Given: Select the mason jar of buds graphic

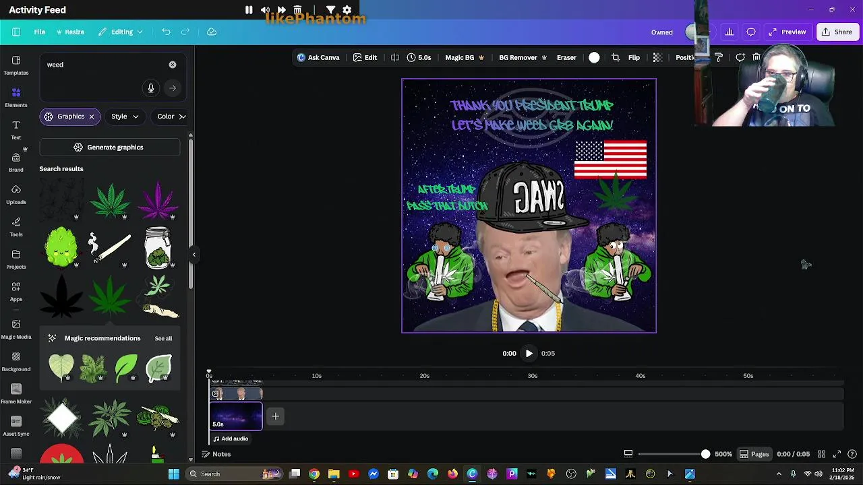Looking at the screenshot, I should [x=158, y=248].
